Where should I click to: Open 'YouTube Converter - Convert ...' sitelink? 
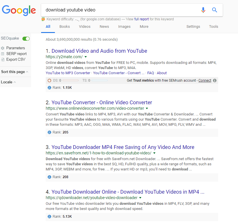[119, 73]
